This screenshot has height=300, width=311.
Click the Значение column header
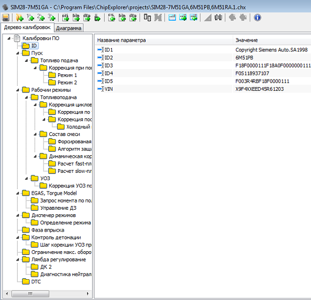pos(246,40)
